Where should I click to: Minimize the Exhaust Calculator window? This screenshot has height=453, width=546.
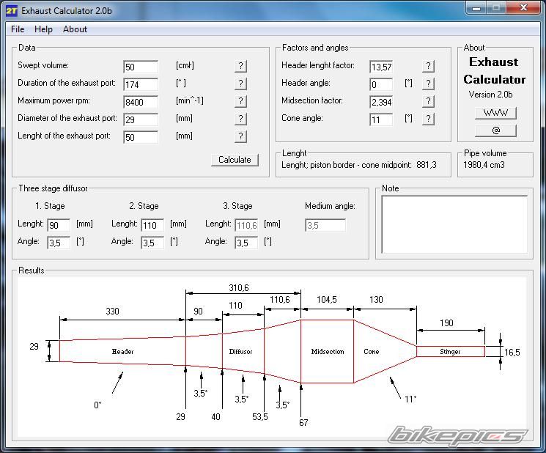click(x=476, y=8)
